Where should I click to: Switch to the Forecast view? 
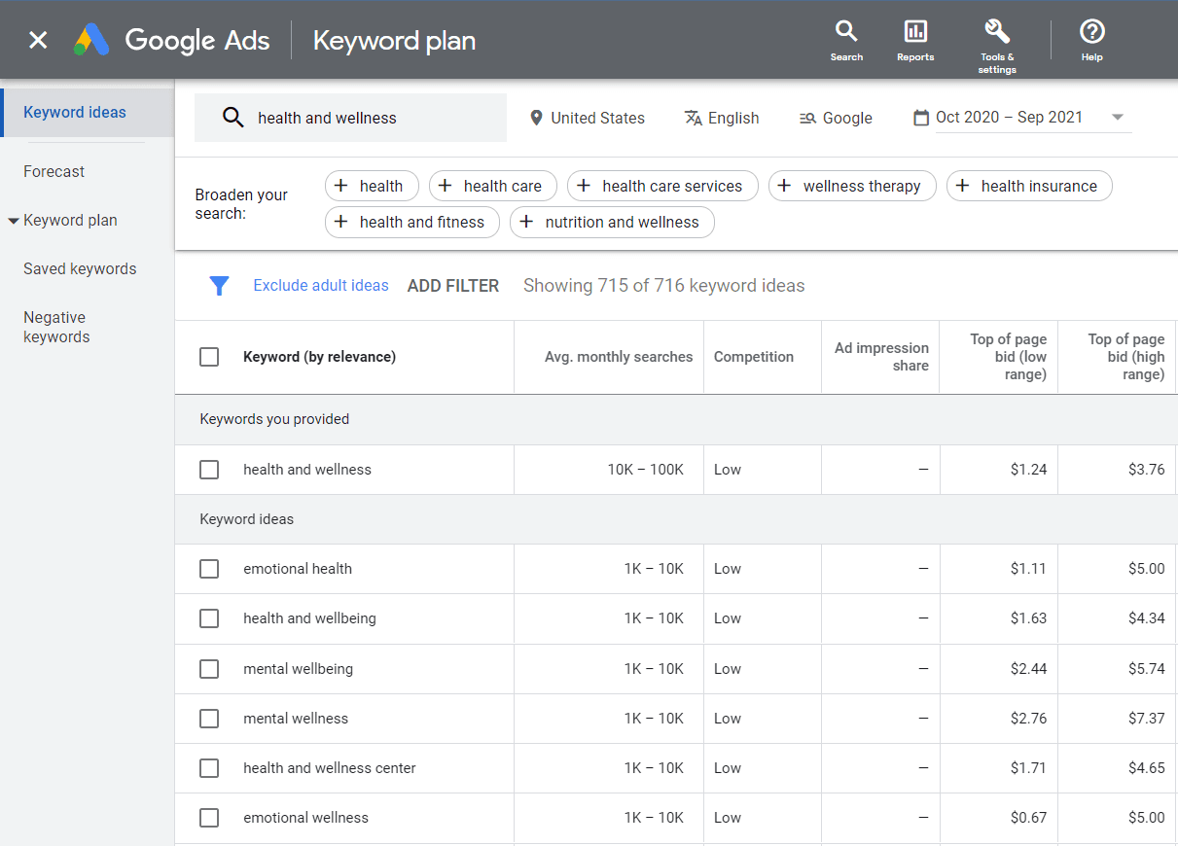coord(54,171)
